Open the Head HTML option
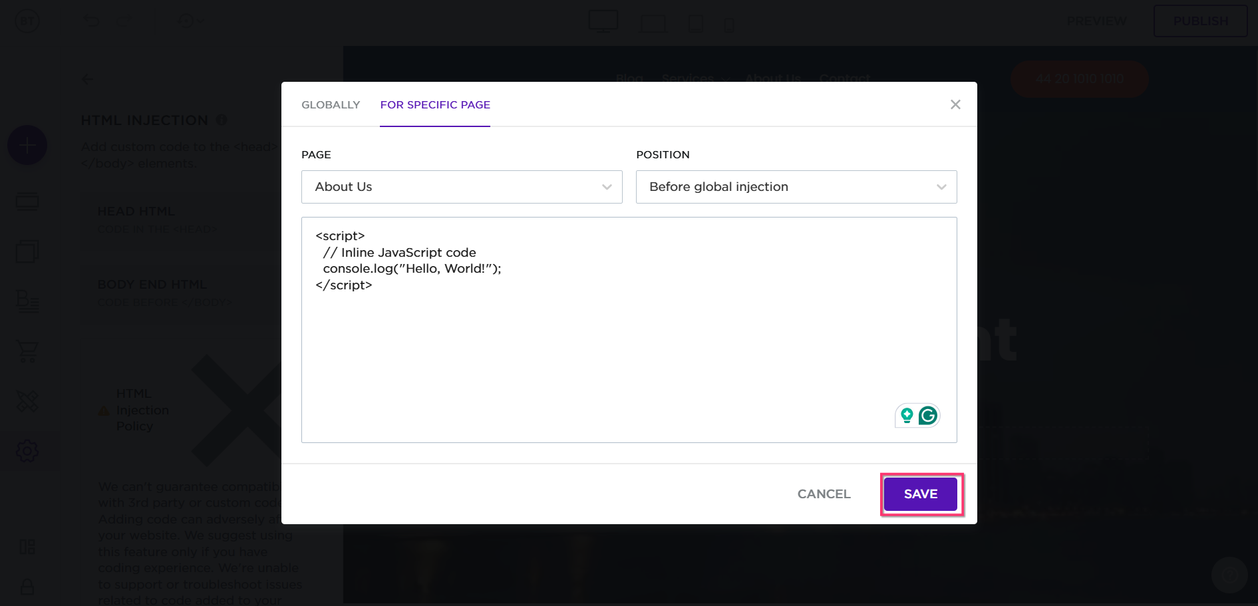Image resolution: width=1258 pixels, height=606 pixels. tap(181, 220)
